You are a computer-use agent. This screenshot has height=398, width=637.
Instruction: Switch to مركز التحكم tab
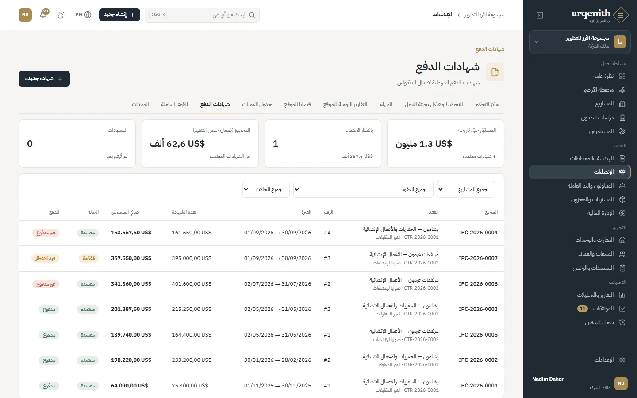click(x=487, y=104)
